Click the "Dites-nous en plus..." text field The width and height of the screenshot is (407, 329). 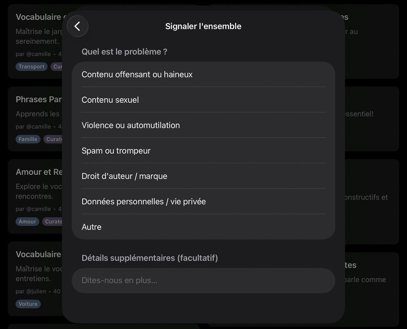(203, 280)
